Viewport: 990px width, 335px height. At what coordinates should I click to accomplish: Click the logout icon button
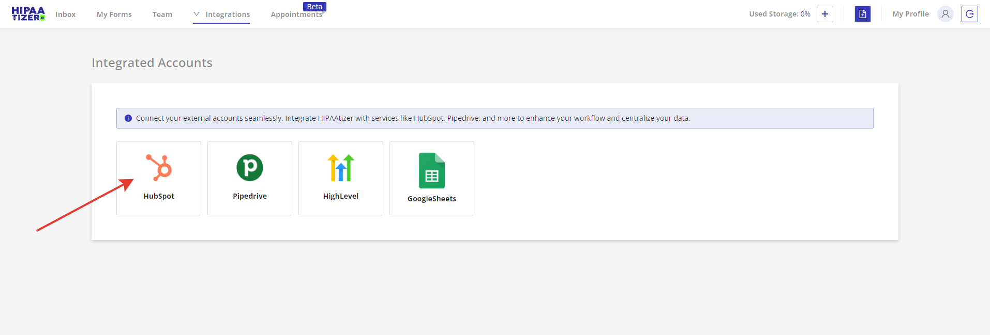pos(970,14)
